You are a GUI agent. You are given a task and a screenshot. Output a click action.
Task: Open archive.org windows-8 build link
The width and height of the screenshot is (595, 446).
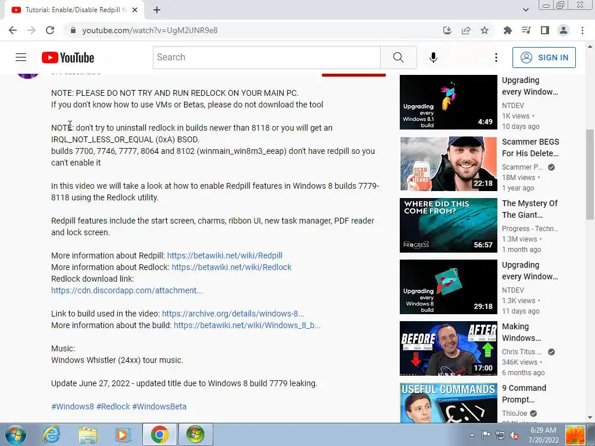coord(233,314)
